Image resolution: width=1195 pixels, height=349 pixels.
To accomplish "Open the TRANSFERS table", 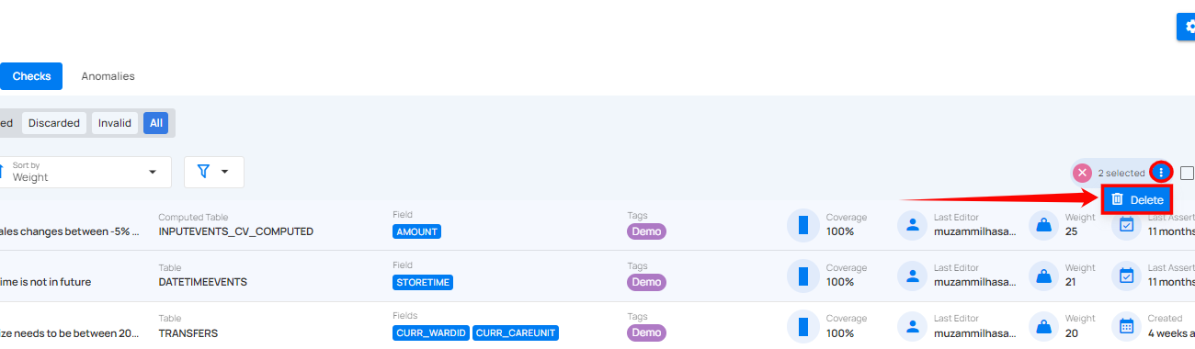I will (x=188, y=333).
